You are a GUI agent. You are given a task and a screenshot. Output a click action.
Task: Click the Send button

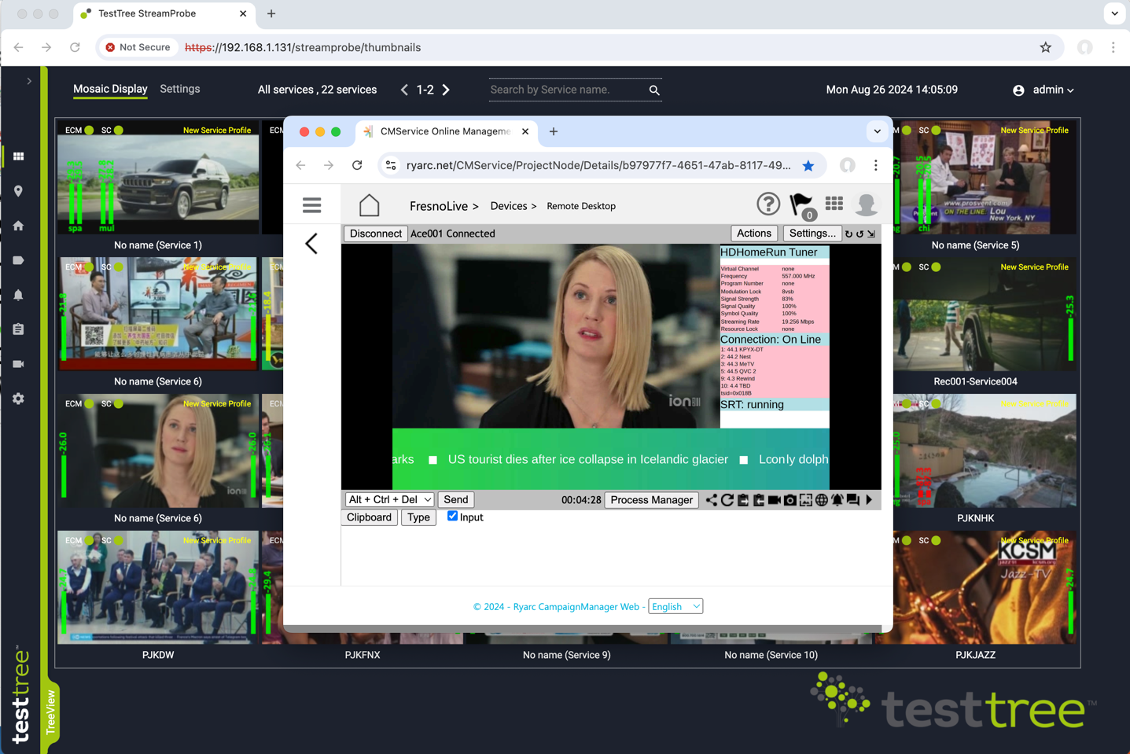pyautogui.click(x=455, y=499)
